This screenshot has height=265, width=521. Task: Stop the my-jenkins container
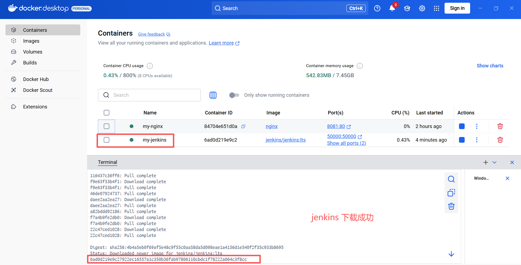click(x=462, y=140)
